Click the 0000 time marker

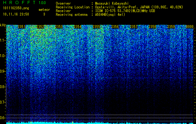[190, 27]
